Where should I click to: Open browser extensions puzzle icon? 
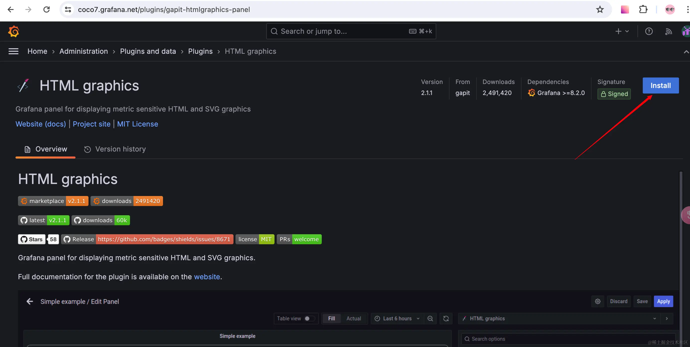(643, 10)
